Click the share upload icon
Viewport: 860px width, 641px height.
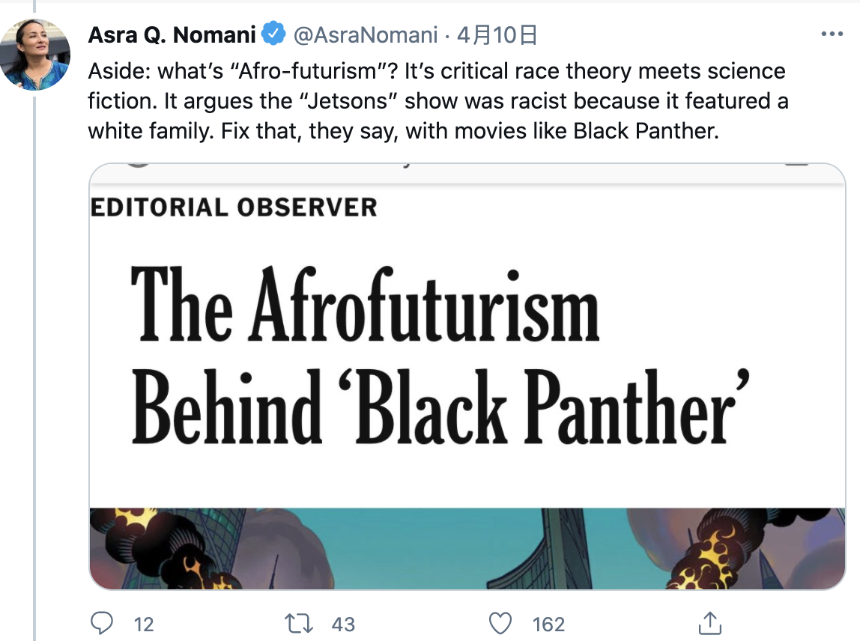(709, 623)
